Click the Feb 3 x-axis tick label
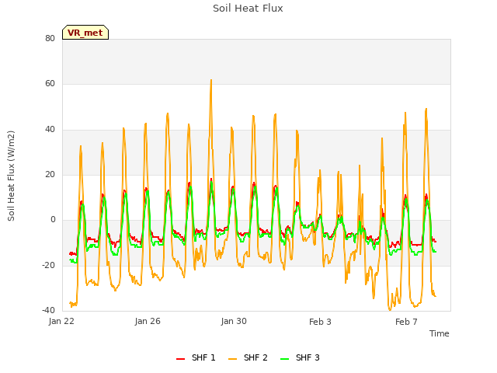Screen dimensions: 497x373 (320, 322)
